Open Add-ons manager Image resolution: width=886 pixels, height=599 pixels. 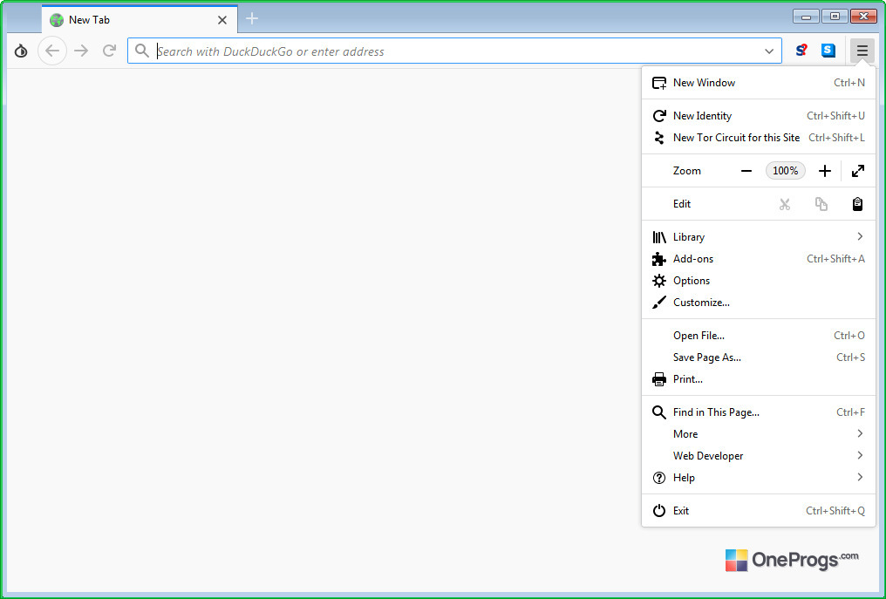point(759,259)
